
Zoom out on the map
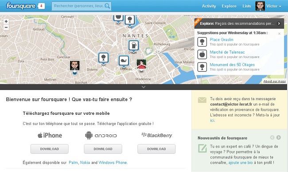[x=6, y=27]
